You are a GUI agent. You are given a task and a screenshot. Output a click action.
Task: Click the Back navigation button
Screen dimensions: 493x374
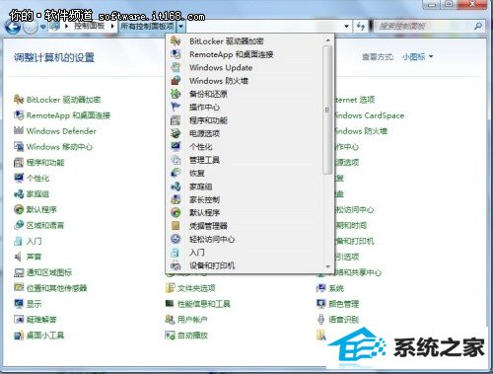13,27
